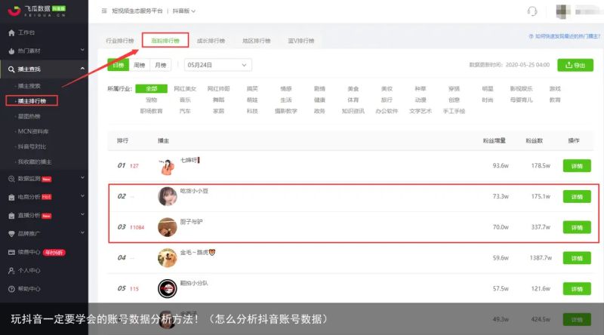
Task: Collapse the 播主查找 sidebar menu chevron
Action: click(82, 69)
